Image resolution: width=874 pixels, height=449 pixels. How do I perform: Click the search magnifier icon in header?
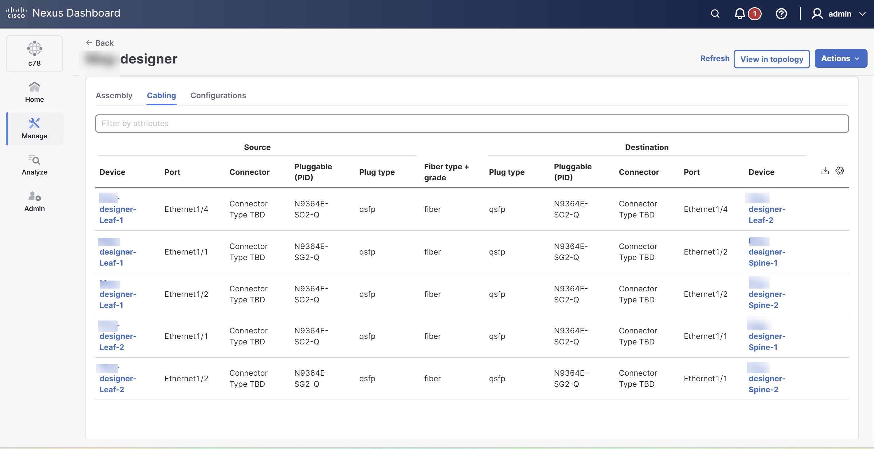tap(715, 14)
